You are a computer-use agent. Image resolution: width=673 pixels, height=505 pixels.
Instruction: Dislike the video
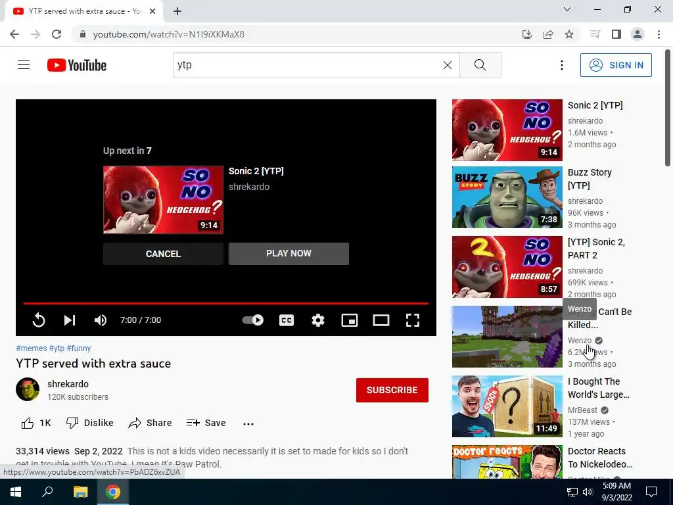[x=89, y=423]
